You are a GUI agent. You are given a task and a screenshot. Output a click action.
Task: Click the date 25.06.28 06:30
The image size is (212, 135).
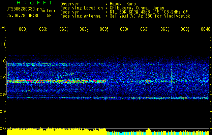click(23, 16)
